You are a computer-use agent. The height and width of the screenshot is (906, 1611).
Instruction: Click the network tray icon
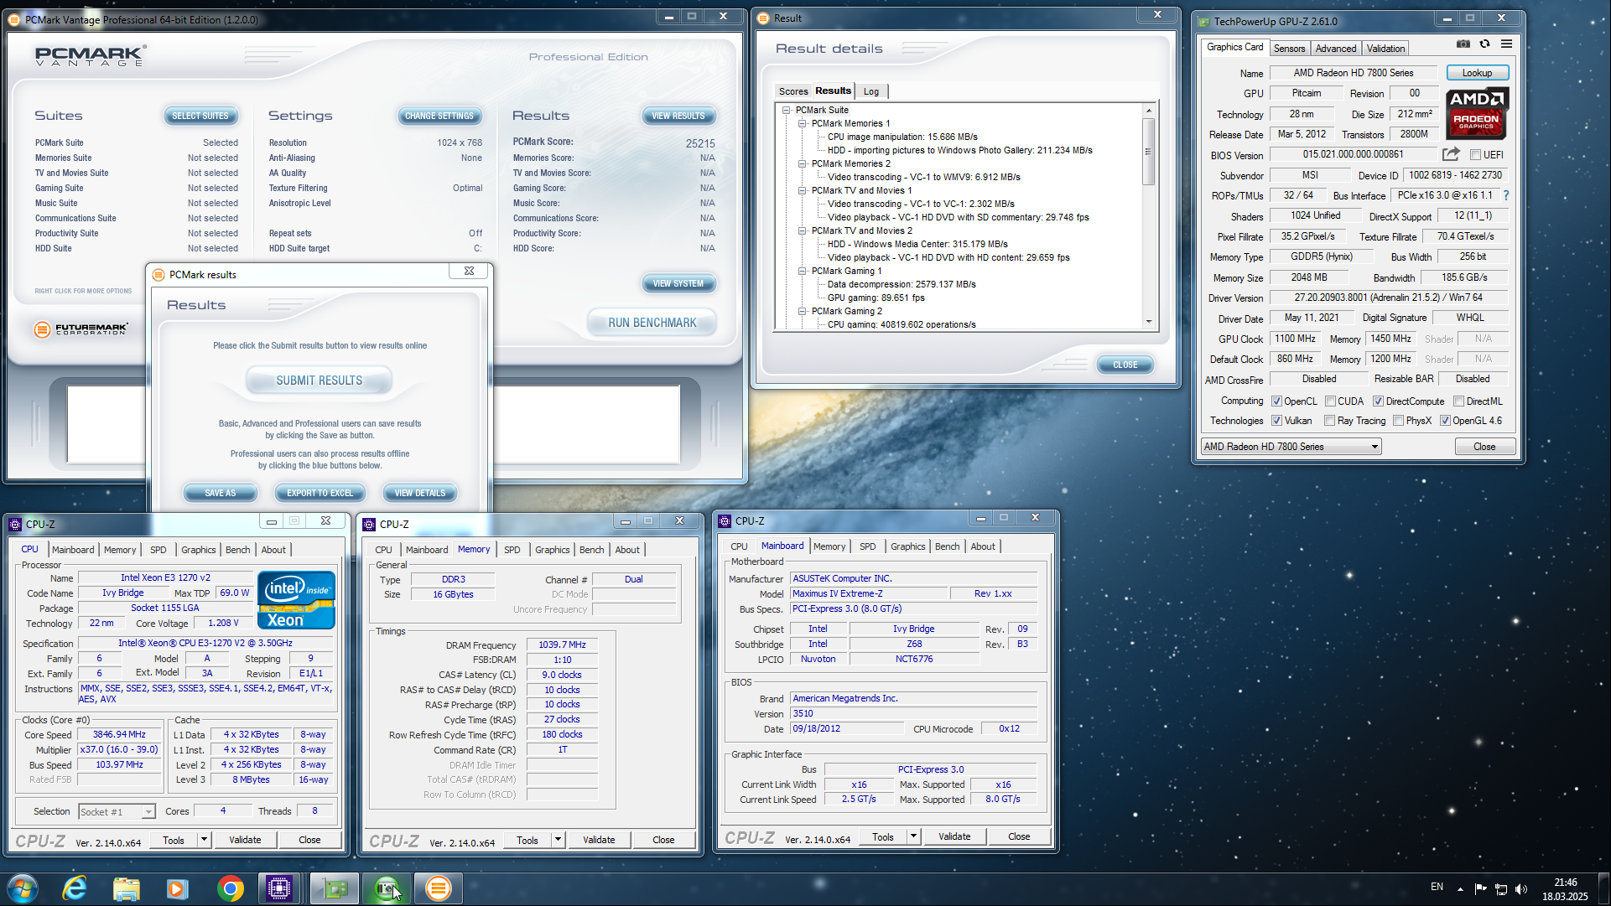[x=1501, y=888]
